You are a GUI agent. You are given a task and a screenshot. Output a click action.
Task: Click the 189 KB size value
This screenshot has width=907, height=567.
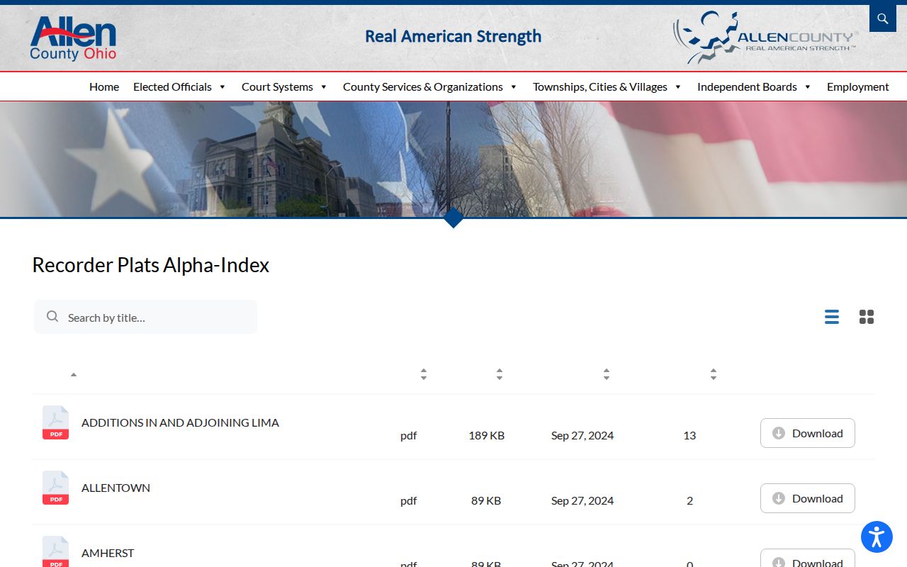click(487, 435)
